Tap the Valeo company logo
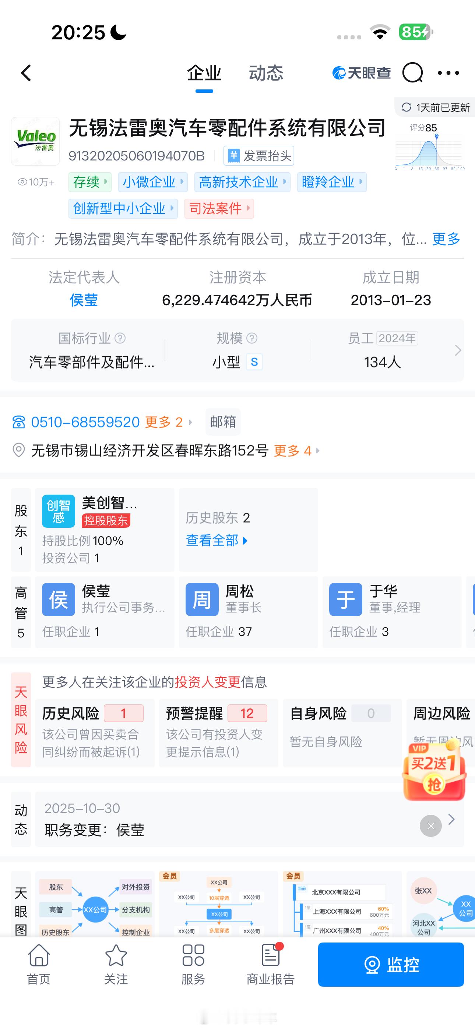475x1029 pixels. [x=35, y=141]
